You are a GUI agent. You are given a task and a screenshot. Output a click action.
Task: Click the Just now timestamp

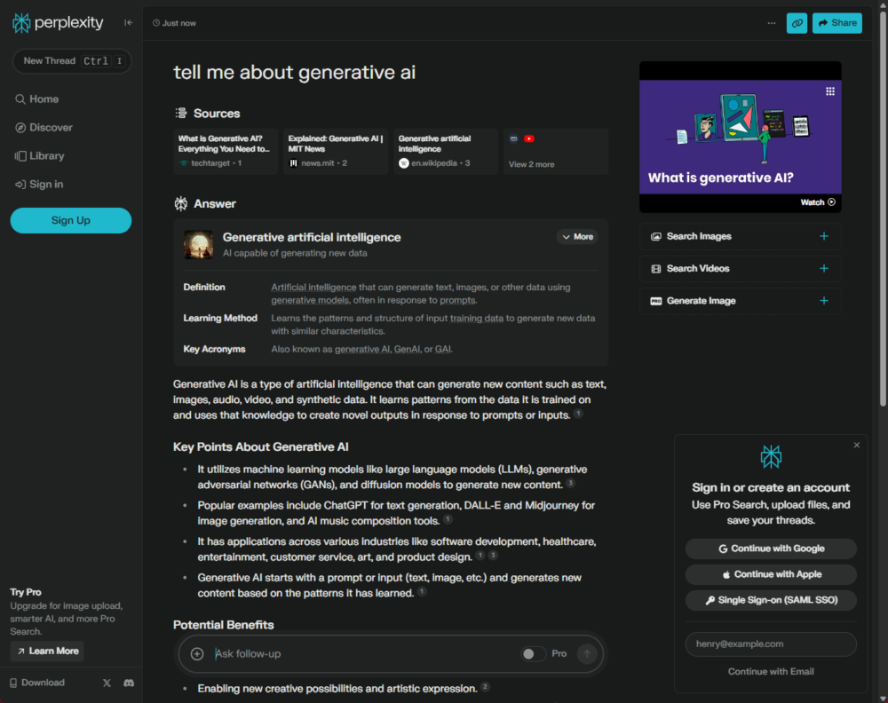pyautogui.click(x=174, y=23)
